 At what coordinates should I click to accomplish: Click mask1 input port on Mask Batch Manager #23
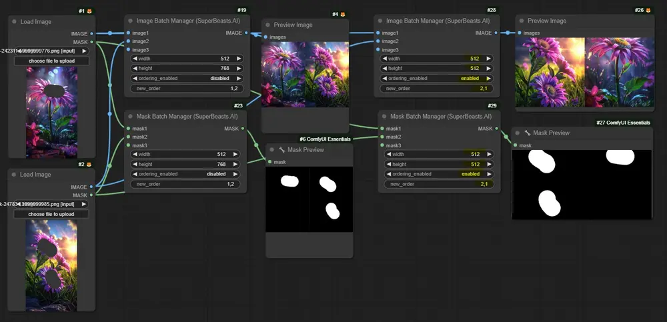click(x=127, y=129)
